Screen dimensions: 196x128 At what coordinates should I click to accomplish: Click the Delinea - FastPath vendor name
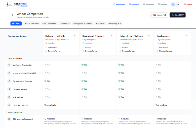pyautogui.click(x=55, y=36)
